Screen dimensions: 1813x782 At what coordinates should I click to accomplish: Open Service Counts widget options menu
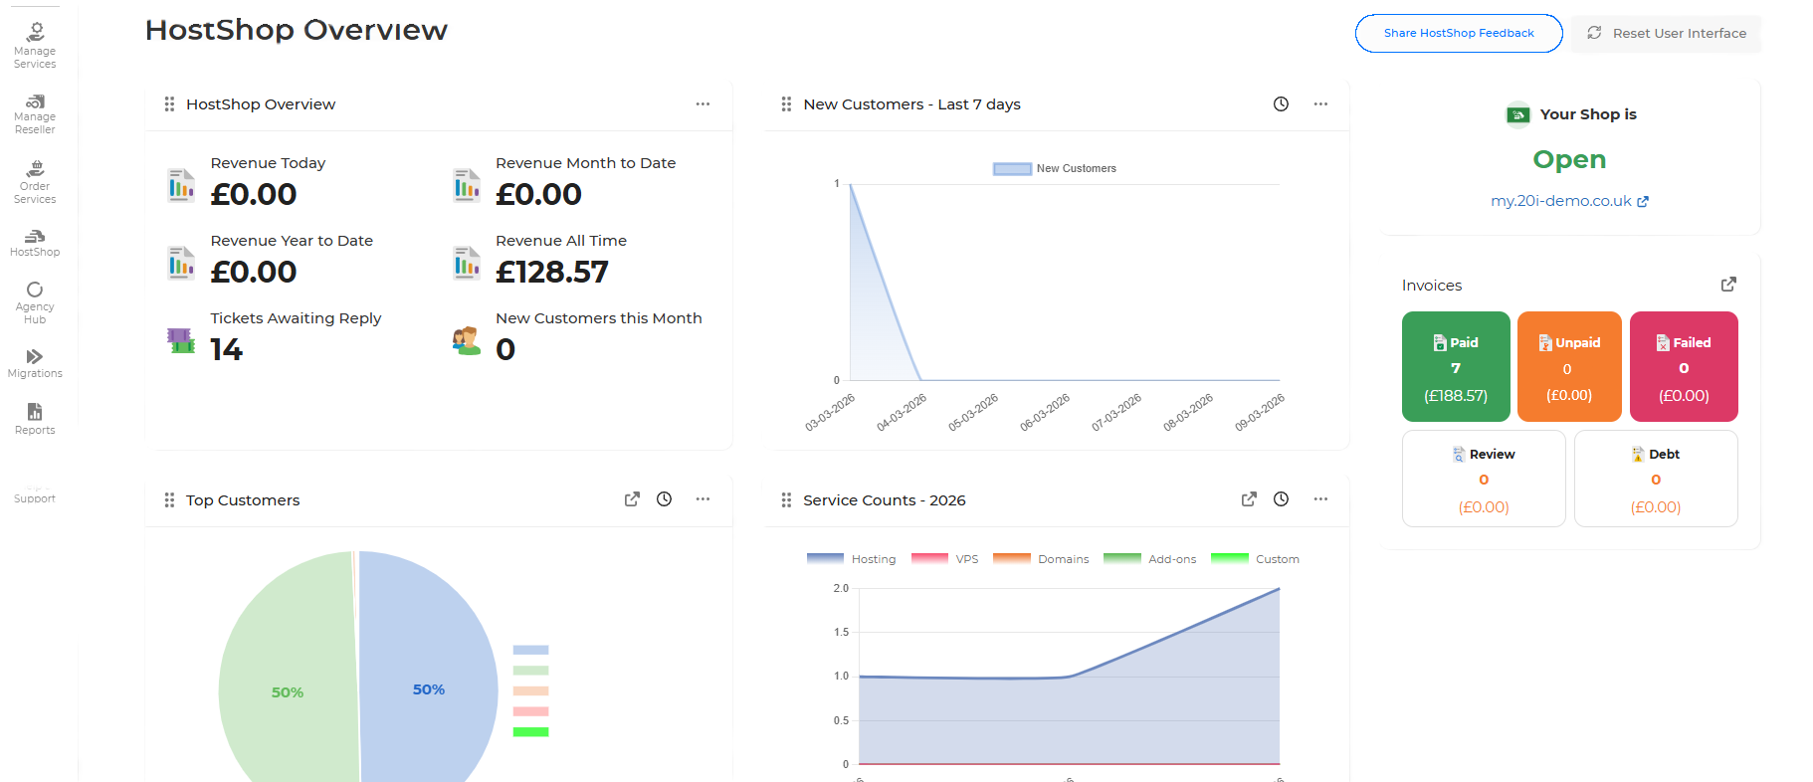click(1320, 499)
